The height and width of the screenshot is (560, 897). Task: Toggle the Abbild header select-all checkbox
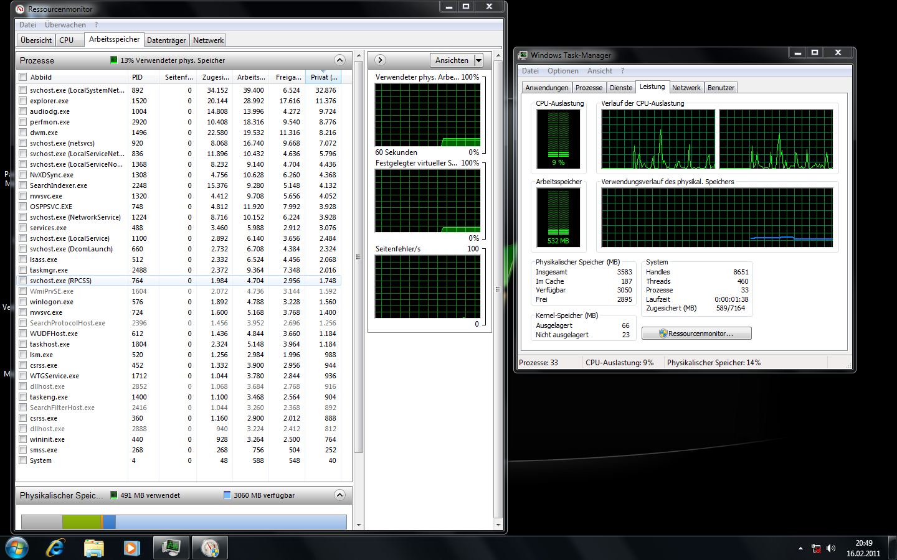(23, 77)
